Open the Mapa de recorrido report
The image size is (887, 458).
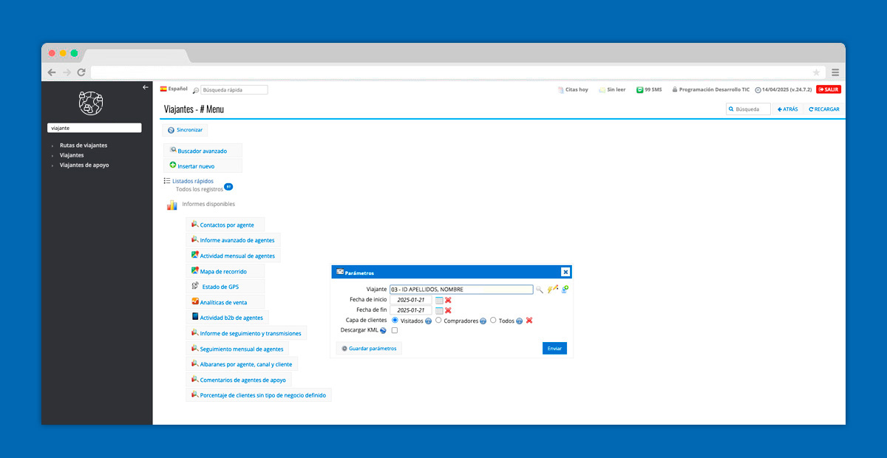pyautogui.click(x=222, y=272)
